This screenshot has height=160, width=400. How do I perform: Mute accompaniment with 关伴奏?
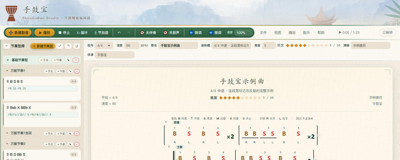148,33
